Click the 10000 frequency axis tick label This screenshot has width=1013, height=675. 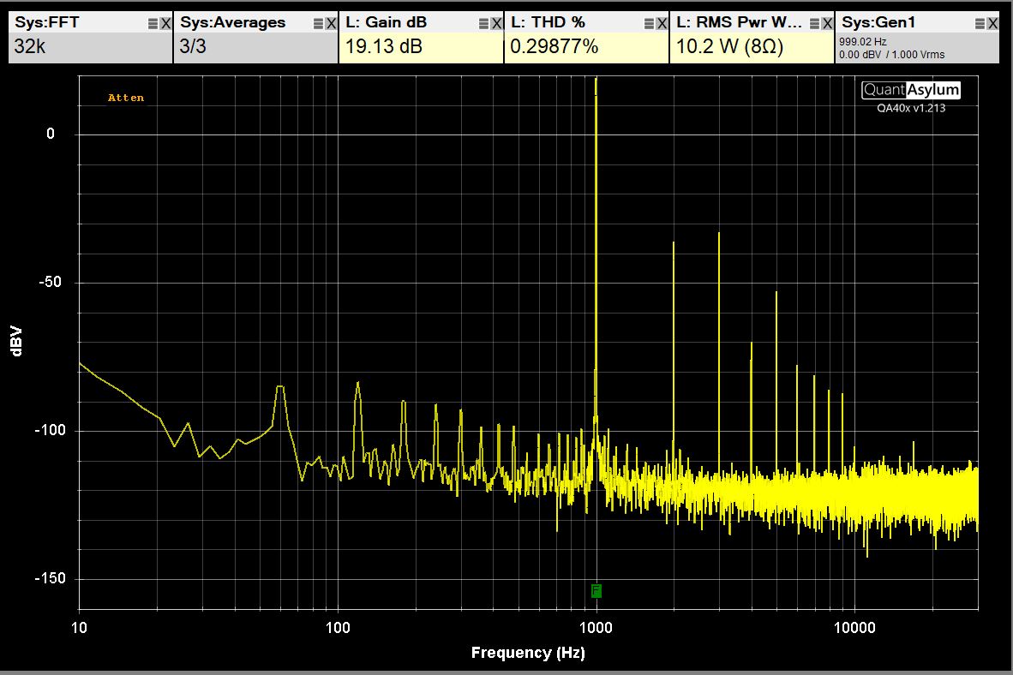[854, 628]
